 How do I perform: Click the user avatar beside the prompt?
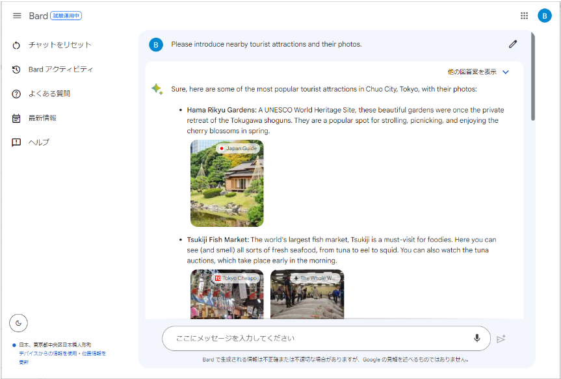click(x=156, y=45)
